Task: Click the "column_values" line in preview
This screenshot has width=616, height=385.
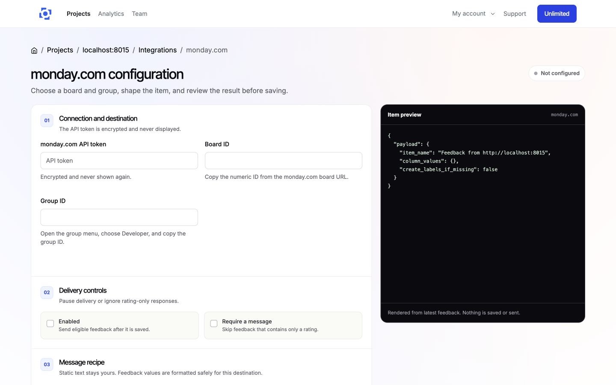Action: click(429, 161)
